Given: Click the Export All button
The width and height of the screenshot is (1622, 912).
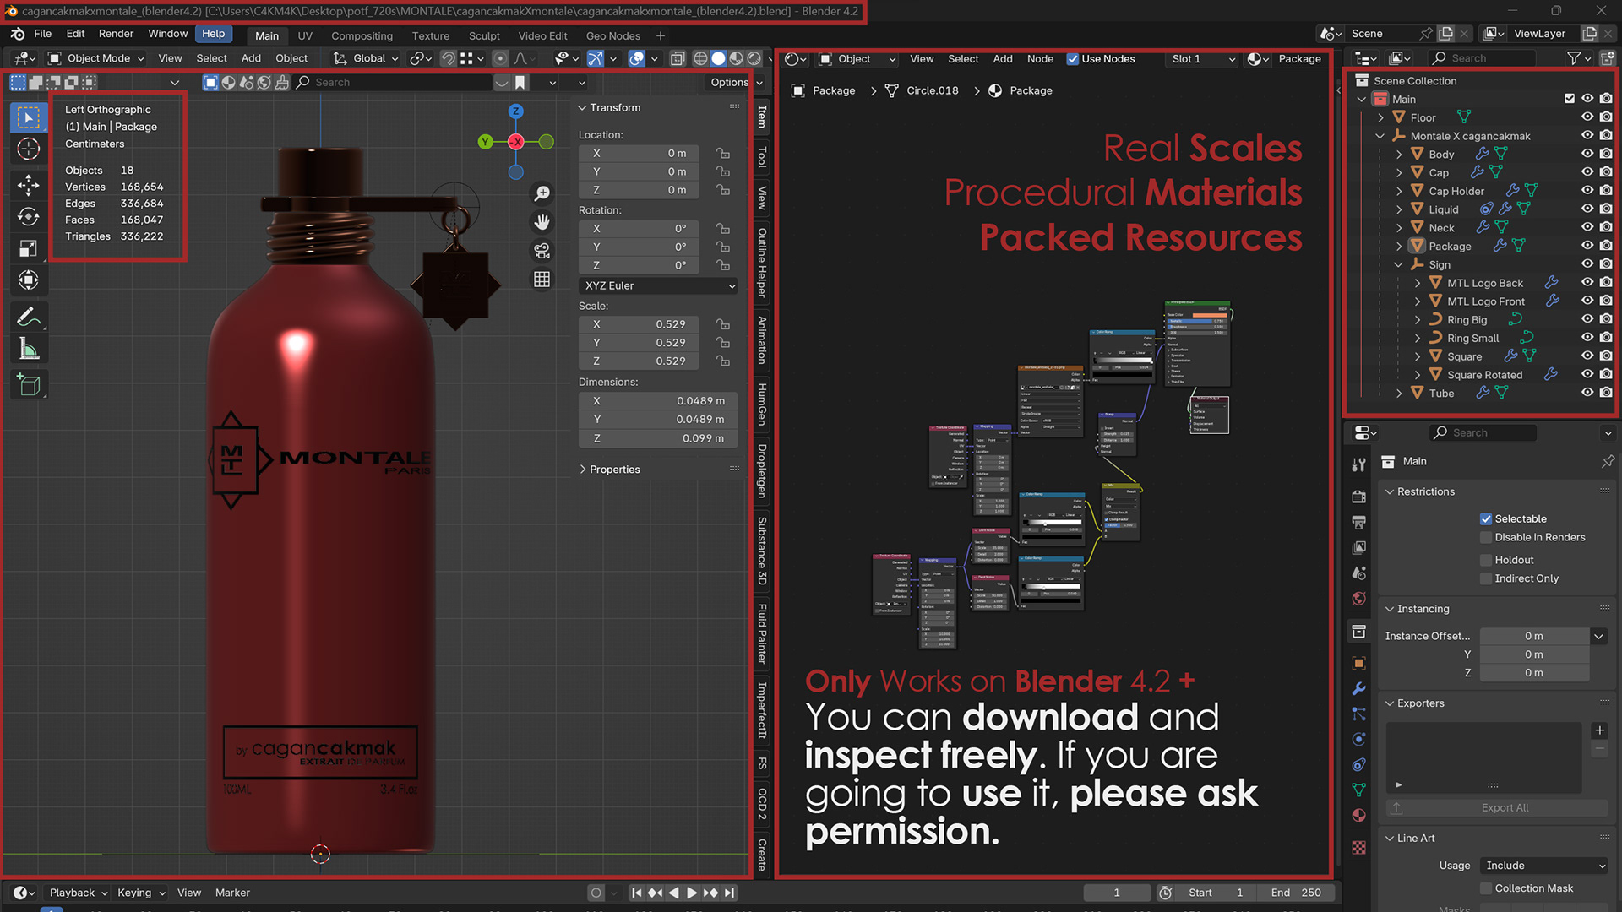Looking at the screenshot, I should [1504, 807].
